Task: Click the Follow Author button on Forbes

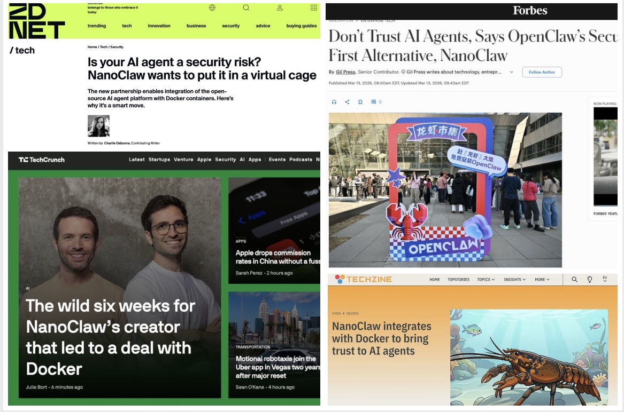Action: [542, 72]
